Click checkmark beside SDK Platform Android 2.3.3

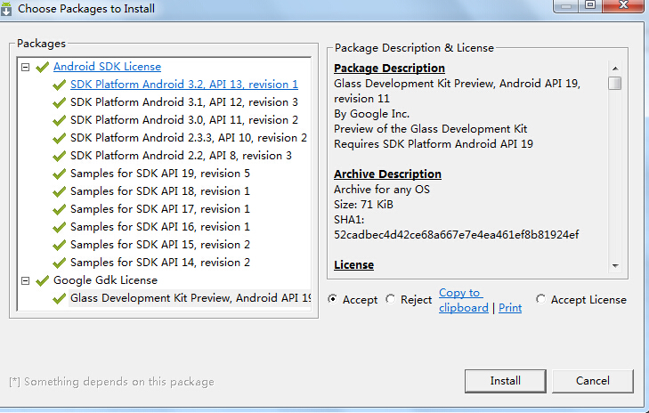pos(59,138)
